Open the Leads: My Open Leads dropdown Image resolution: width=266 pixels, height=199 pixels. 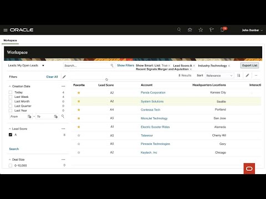26,65
